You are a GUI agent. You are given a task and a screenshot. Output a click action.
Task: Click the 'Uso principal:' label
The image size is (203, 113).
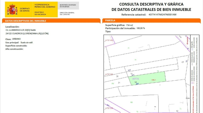pyautogui.click(x=12, y=42)
